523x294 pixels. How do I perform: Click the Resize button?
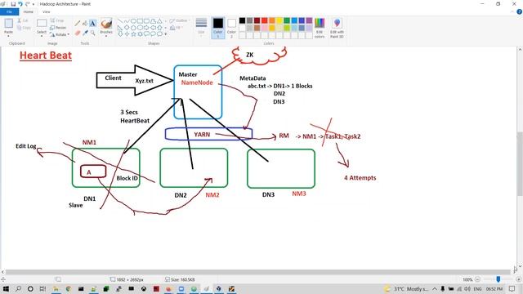coord(58,28)
